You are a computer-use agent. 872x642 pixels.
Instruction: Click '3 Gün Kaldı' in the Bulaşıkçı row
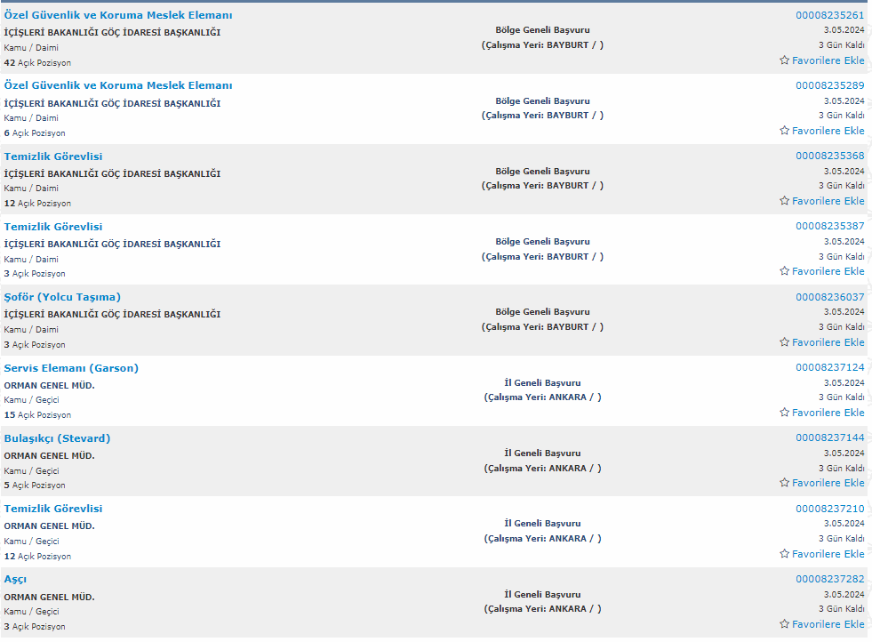point(842,468)
